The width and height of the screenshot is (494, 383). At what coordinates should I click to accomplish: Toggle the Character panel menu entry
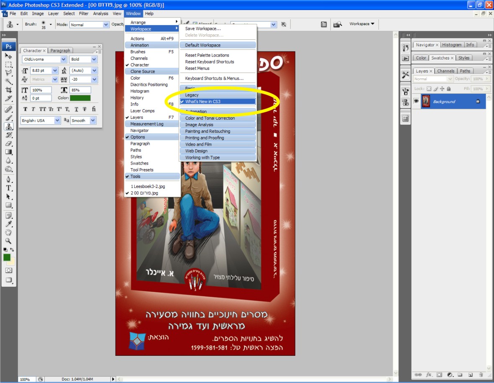[x=152, y=64]
